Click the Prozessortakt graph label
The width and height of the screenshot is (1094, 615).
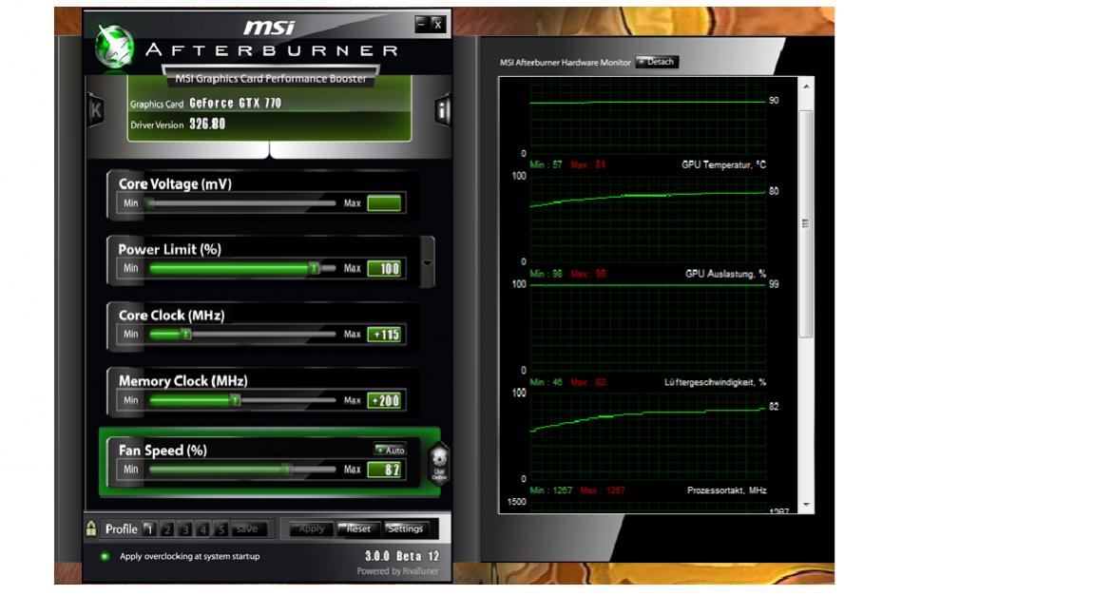pyautogui.click(x=726, y=490)
